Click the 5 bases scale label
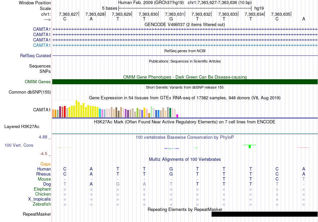 (x=109, y=8)
